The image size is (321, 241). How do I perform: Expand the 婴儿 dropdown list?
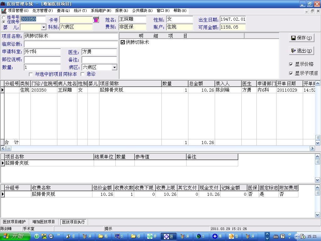[44, 27]
